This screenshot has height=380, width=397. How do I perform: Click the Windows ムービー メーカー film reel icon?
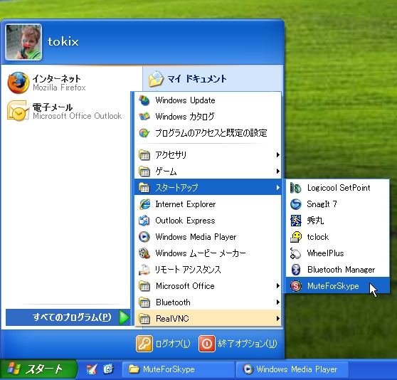(x=144, y=253)
